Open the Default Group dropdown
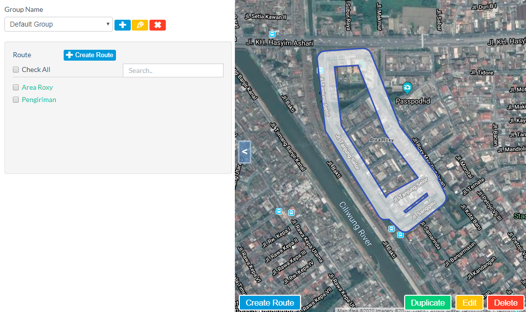 tap(59, 24)
